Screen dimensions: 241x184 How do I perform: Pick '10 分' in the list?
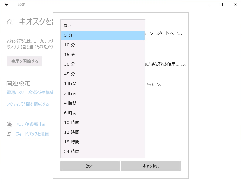coord(103,45)
